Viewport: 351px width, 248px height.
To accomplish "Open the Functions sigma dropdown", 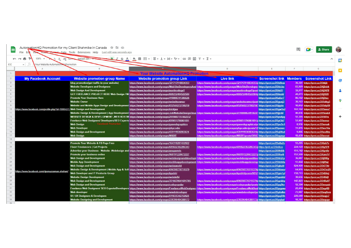I will click(208, 59).
